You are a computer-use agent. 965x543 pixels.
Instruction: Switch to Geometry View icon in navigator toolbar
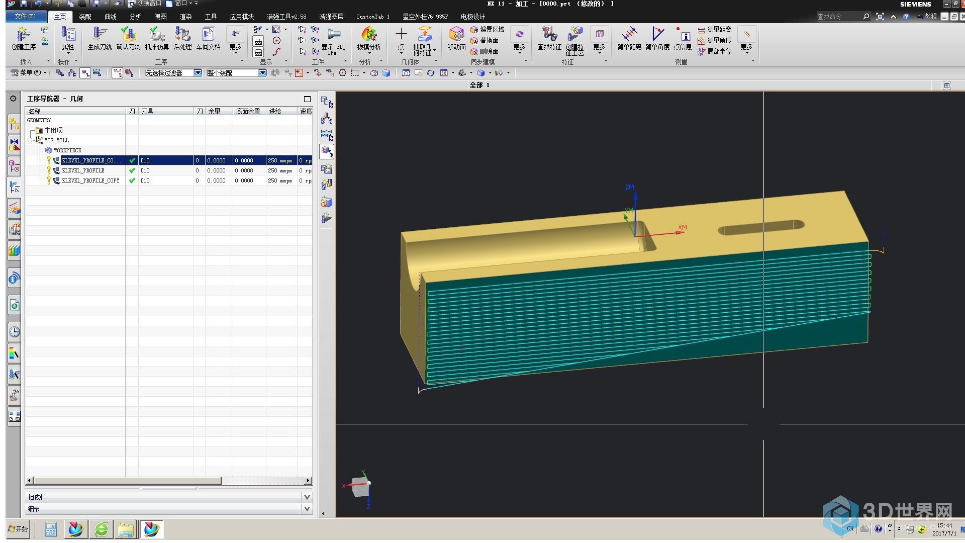coord(327,151)
